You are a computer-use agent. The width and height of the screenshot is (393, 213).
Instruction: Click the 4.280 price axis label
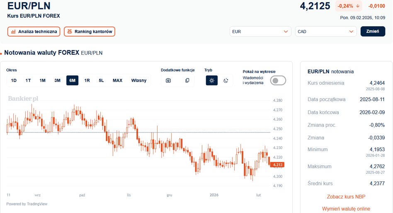(x=277, y=100)
